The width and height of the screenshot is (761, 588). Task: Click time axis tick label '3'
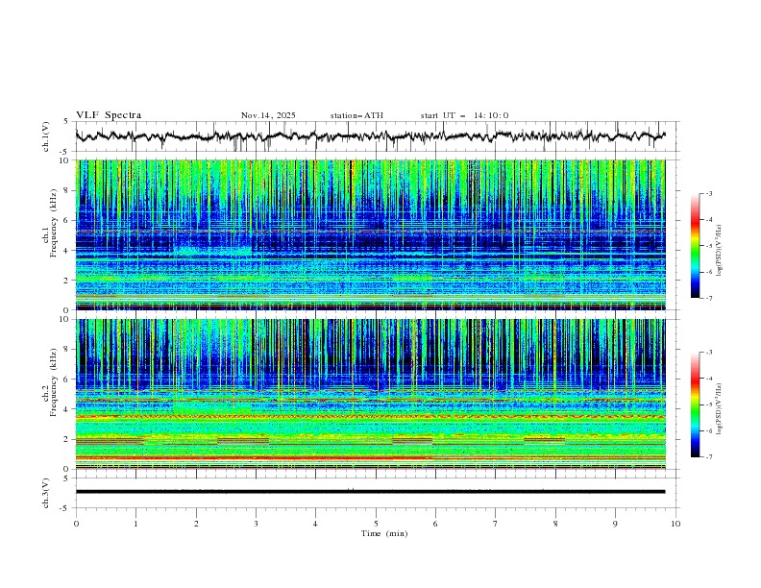pyautogui.click(x=256, y=524)
